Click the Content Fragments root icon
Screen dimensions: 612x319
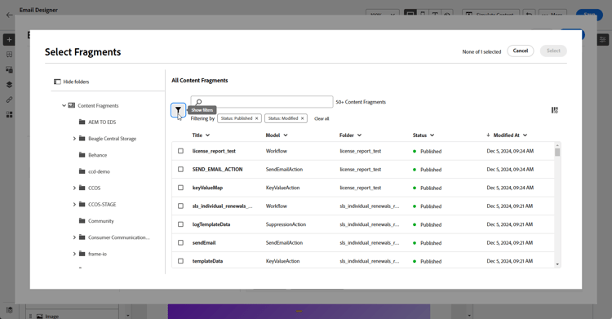tap(72, 105)
